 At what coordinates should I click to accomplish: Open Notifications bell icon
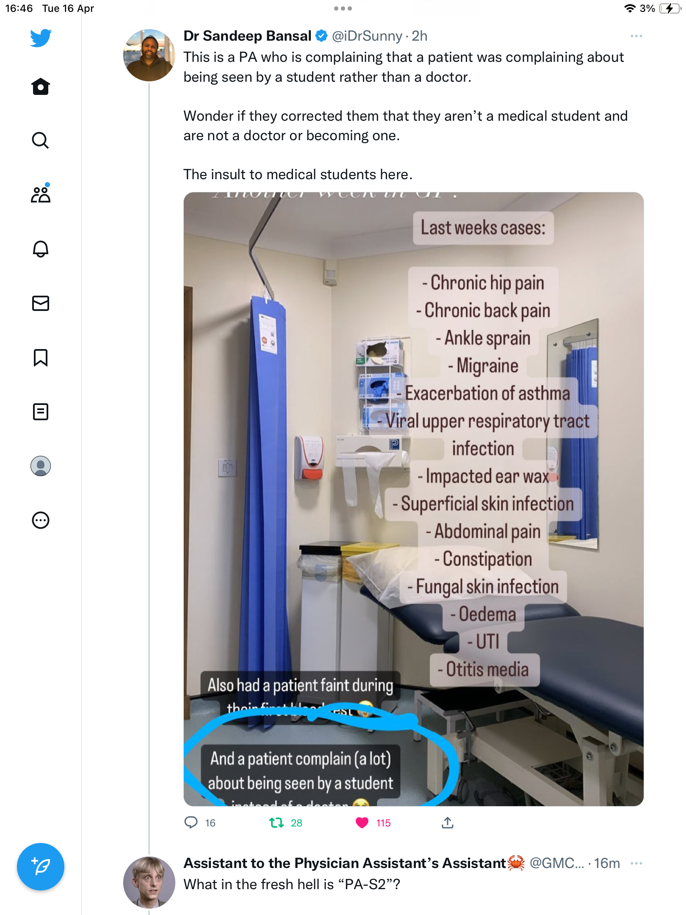(41, 249)
